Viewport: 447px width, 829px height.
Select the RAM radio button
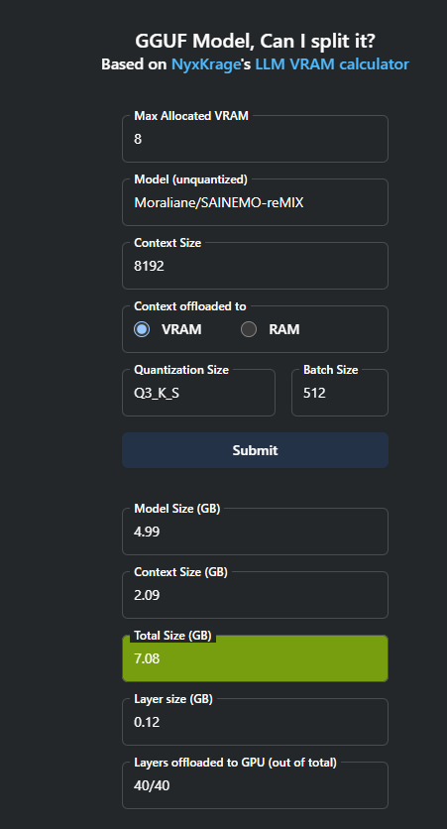point(249,329)
